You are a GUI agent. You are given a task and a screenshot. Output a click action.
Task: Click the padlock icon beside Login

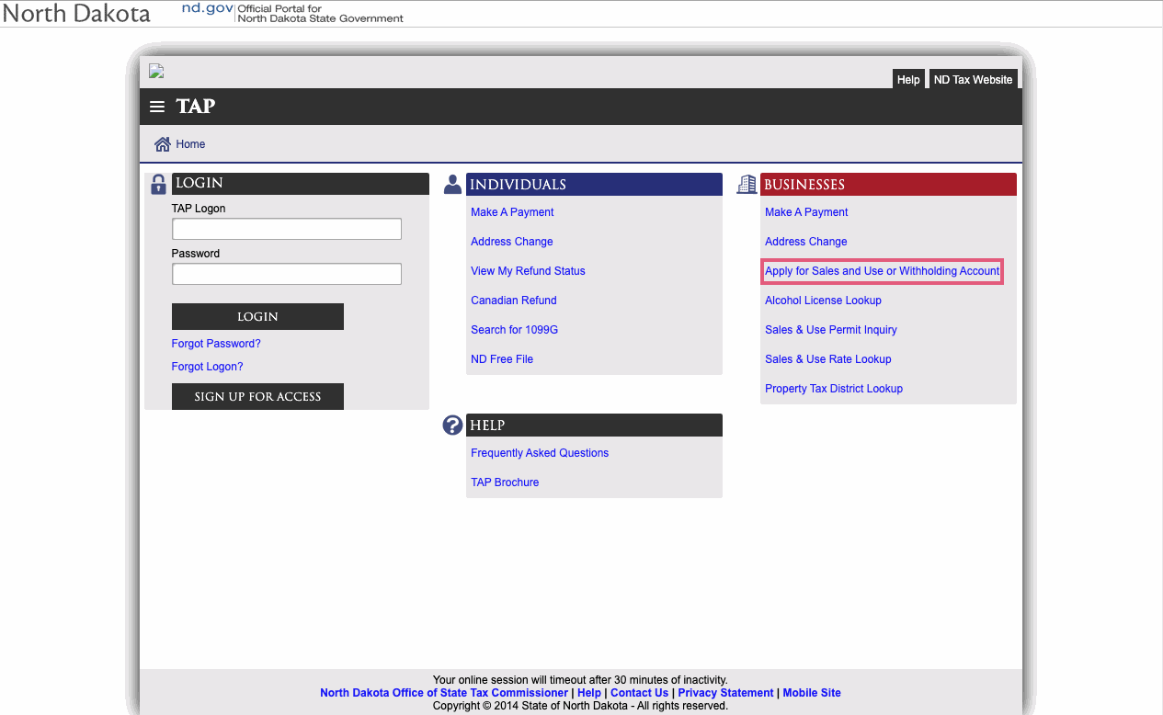point(158,185)
